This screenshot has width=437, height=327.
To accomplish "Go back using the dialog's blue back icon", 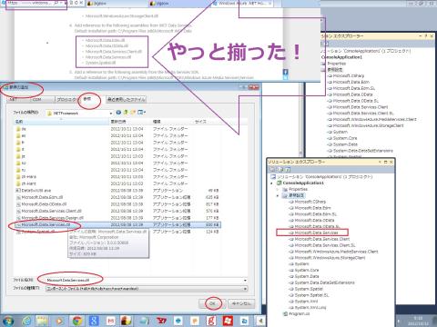I will (x=118, y=113).
